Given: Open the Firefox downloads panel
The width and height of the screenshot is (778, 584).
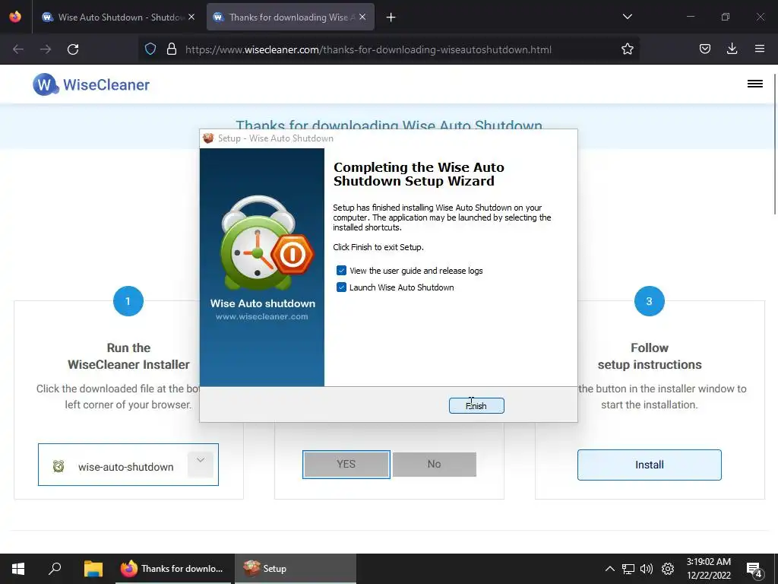Looking at the screenshot, I should click(x=732, y=49).
